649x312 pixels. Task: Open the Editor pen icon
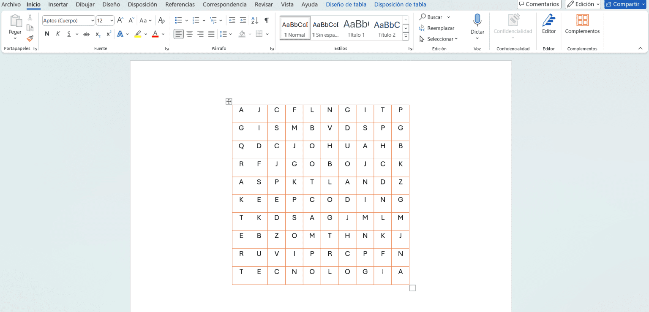(549, 20)
